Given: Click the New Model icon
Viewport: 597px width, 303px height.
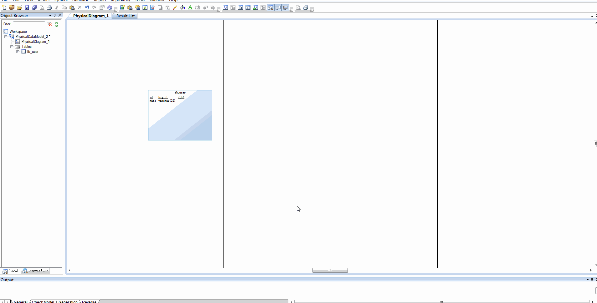Looking at the screenshot, I should [4, 8].
